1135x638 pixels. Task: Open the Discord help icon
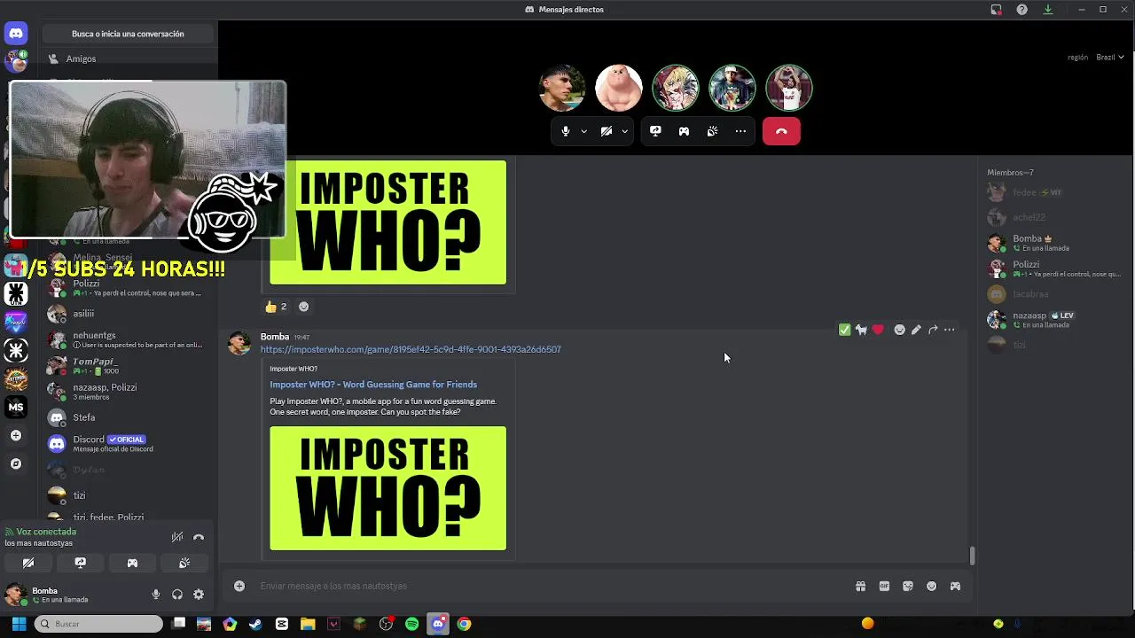(x=1022, y=10)
